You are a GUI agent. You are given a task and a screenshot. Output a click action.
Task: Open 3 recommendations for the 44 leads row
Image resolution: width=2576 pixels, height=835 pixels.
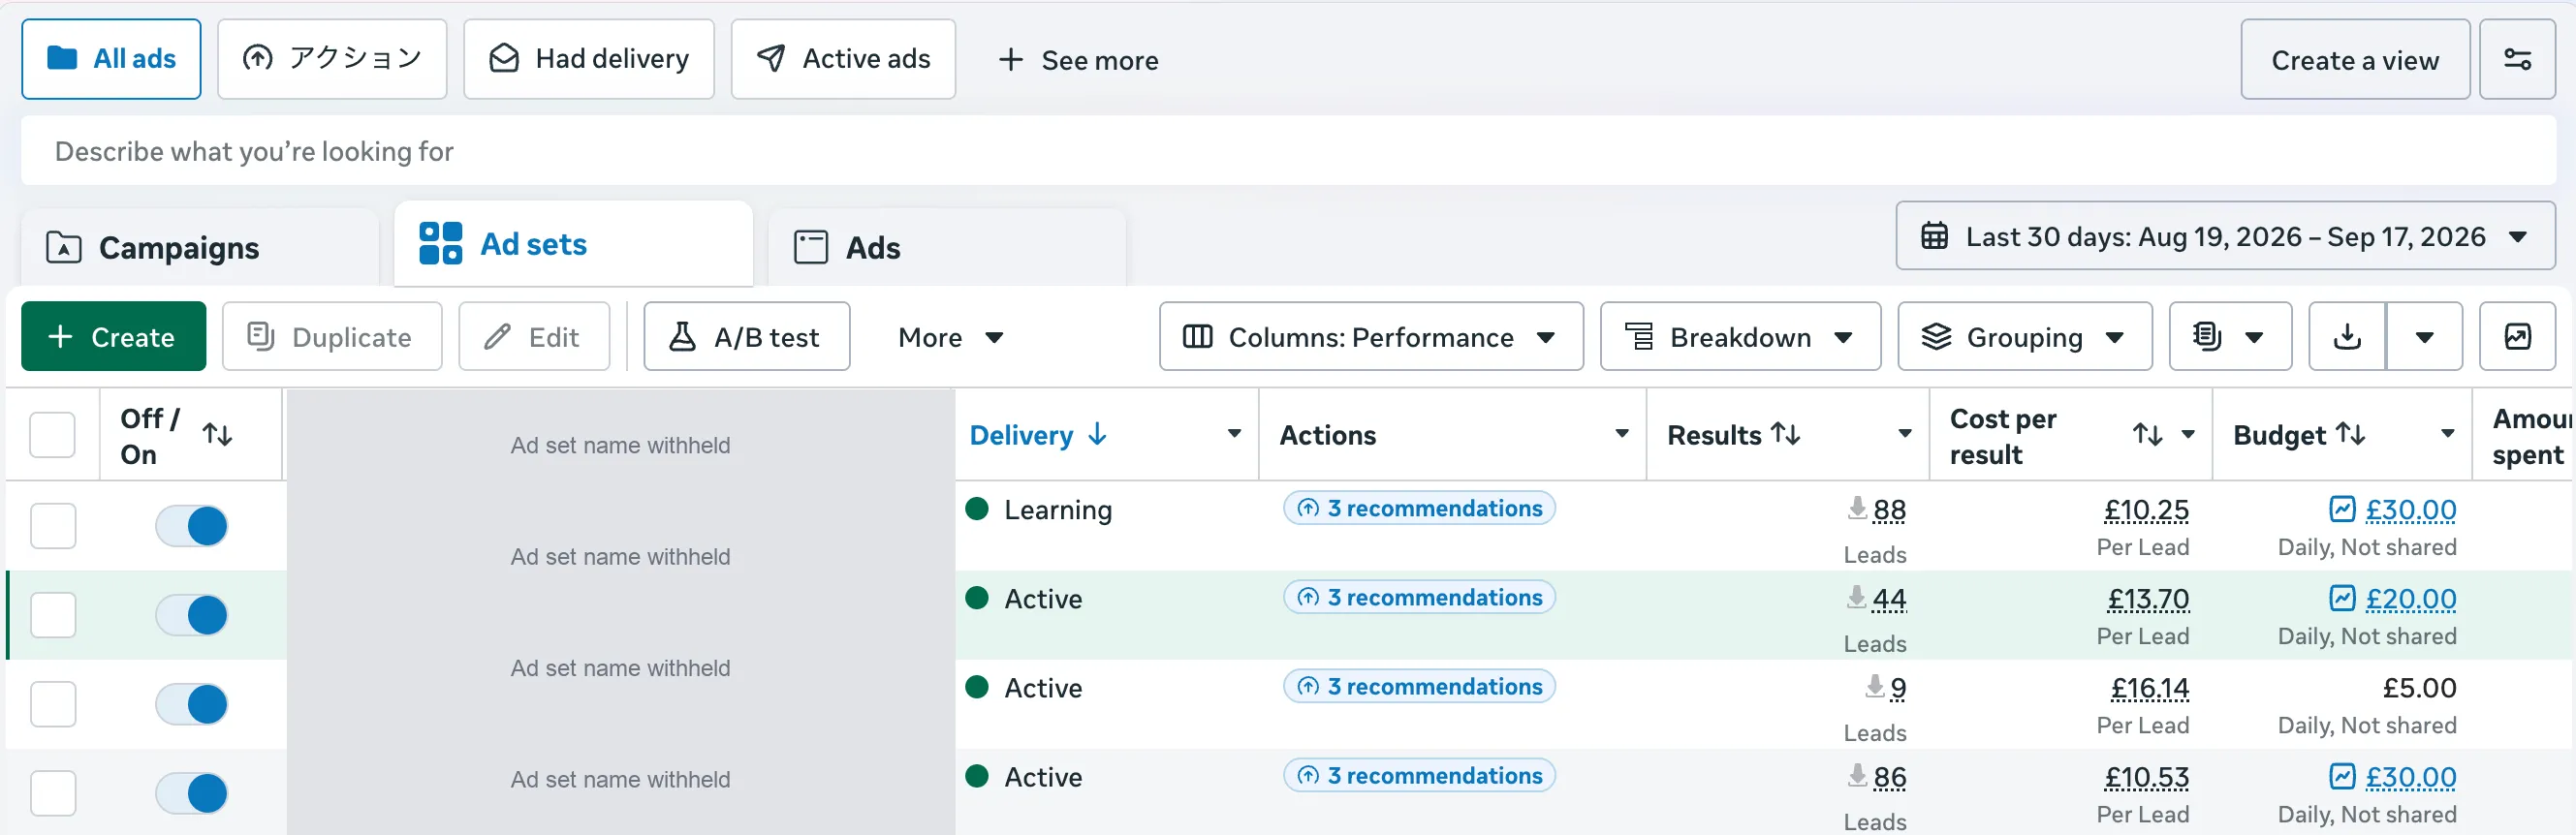1419,597
